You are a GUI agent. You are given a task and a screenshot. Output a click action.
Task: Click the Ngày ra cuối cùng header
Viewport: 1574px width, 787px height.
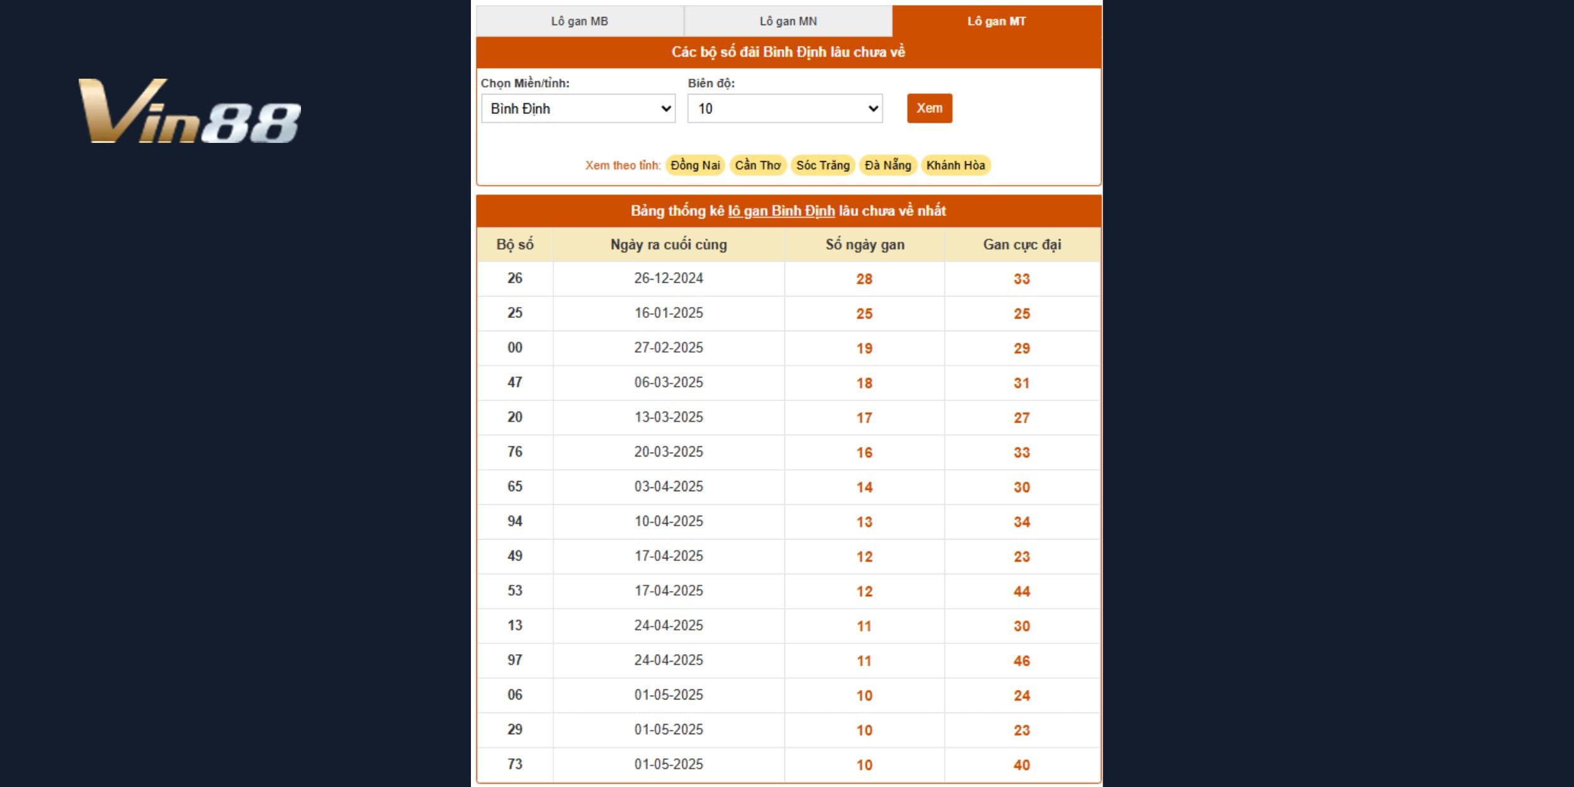(669, 244)
